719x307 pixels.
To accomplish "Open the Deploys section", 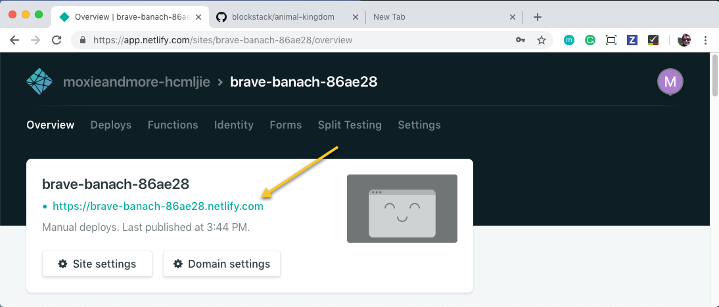I will (110, 125).
